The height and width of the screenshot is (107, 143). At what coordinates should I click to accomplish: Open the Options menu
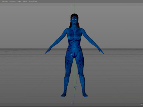pos(13,1)
